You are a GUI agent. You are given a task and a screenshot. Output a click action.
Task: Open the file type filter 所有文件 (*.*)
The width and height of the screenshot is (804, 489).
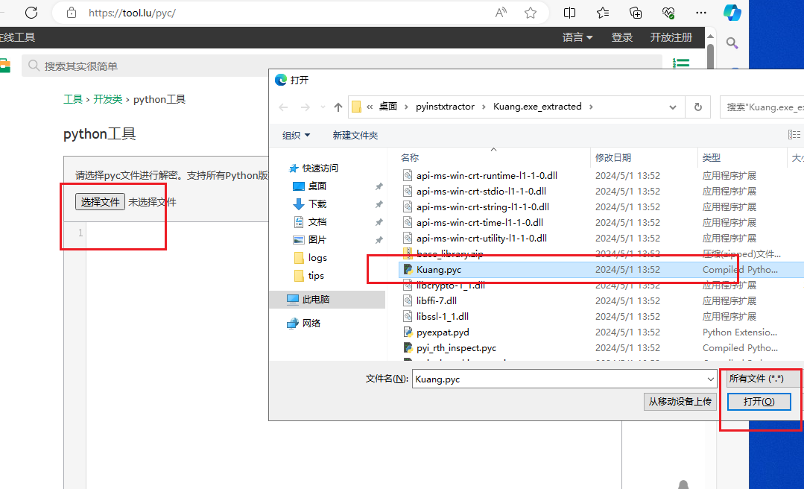pyautogui.click(x=762, y=379)
